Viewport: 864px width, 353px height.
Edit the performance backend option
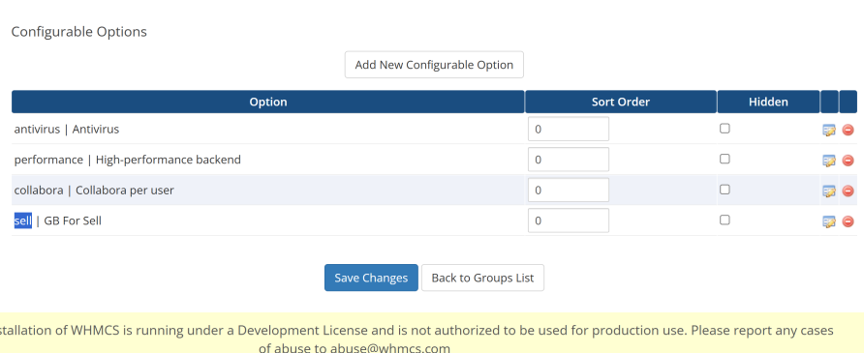pyautogui.click(x=829, y=161)
